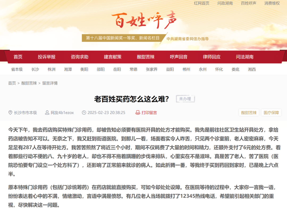Viewport: 287px width, 210px height.
Task: Select 张家界 in the region bar
Action: point(151,69)
